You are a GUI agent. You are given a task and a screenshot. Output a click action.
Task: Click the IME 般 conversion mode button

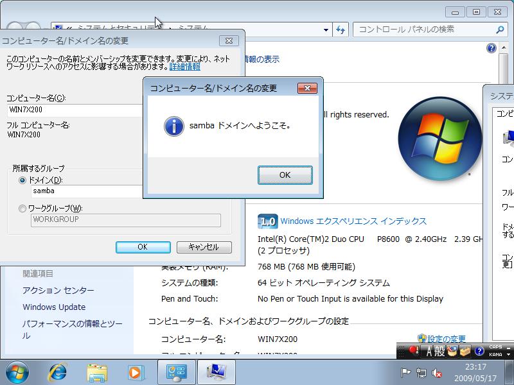(x=439, y=351)
